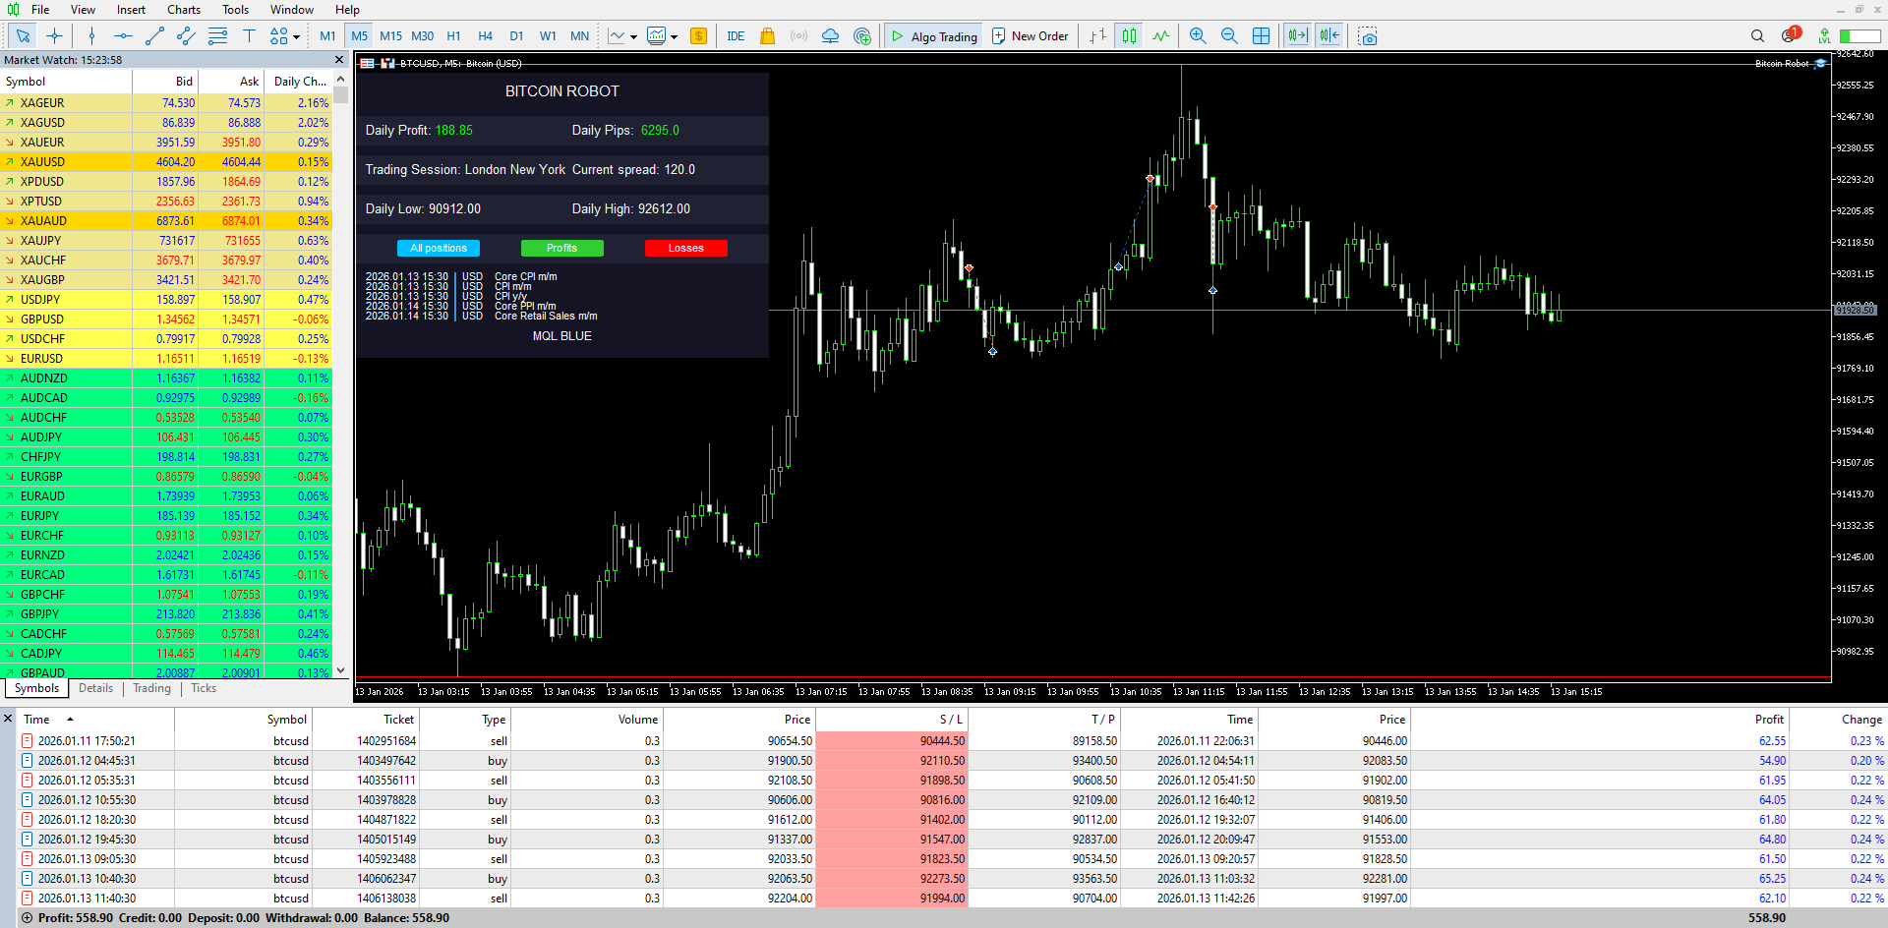This screenshot has width=1888, height=928.
Task: Select XAUUSD row in Market Watch
Action: pyautogui.click(x=166, y=162)
